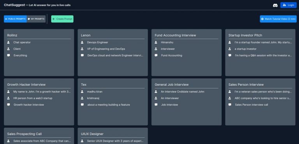
Task: Open the General Job Interview card title
Action: coord(172,85)
